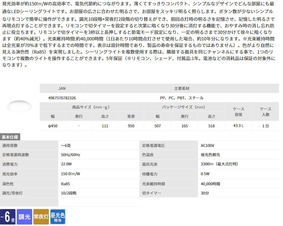
Task: Click the φ450 width value
Action: coord(53,126)
